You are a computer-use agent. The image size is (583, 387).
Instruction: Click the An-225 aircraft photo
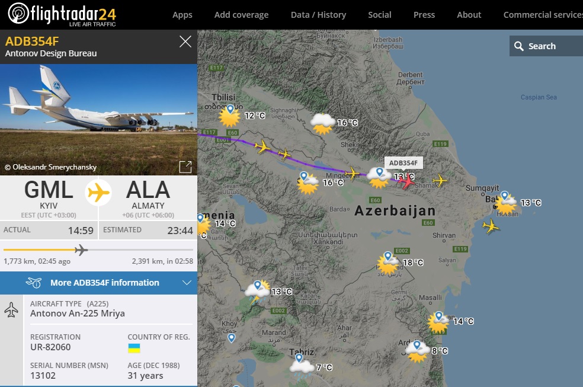98,120
